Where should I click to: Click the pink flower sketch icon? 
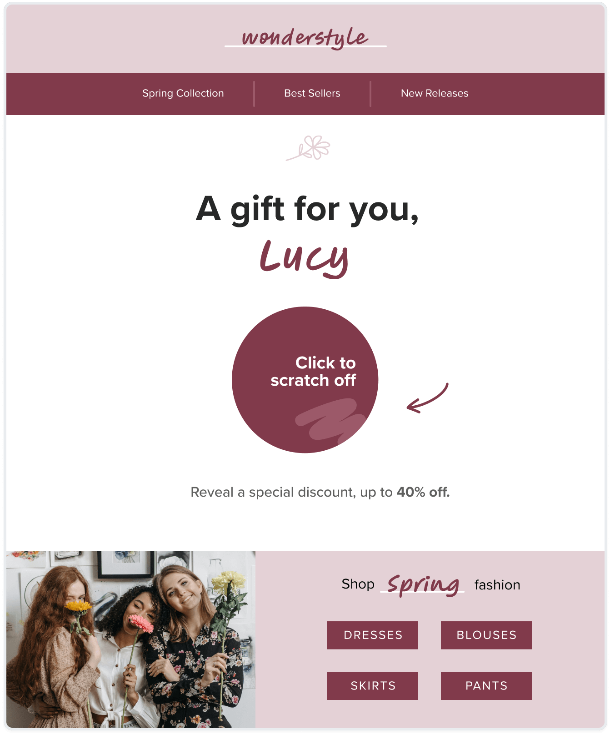click(308, 148)
